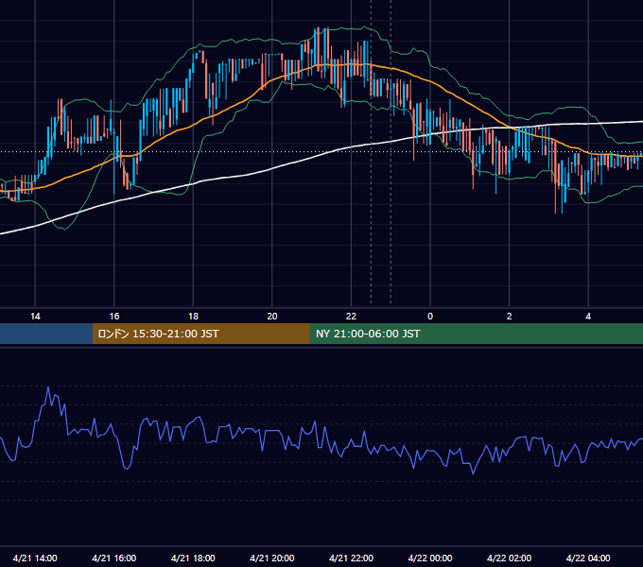Screen dimensions: 643x567
Task: Click the 4/21 14:00 date label
Action: pos(35,558)
